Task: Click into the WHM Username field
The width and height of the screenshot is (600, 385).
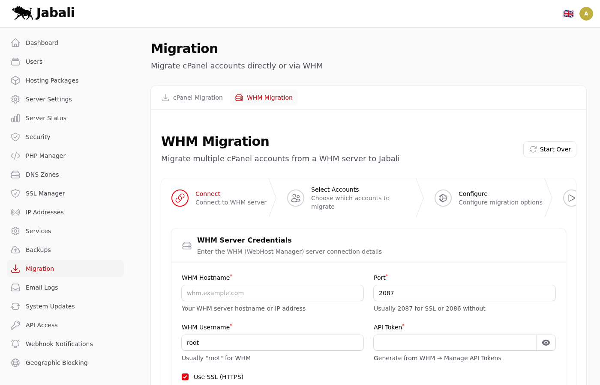Action: 273,343
